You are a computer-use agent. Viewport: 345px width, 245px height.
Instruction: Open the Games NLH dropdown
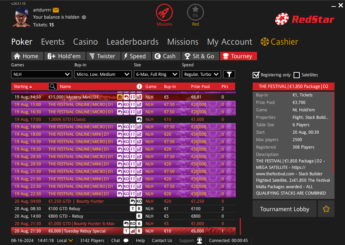41,74
